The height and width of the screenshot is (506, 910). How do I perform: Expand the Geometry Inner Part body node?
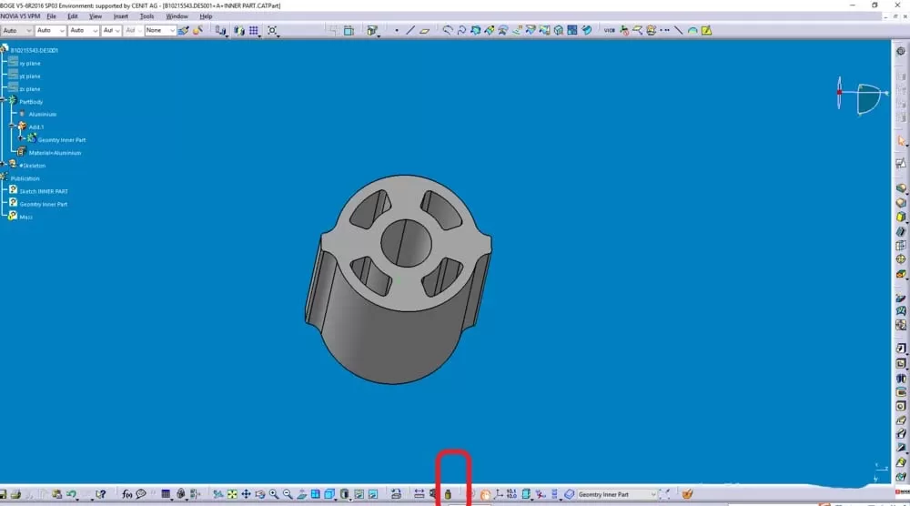point(22,139)
